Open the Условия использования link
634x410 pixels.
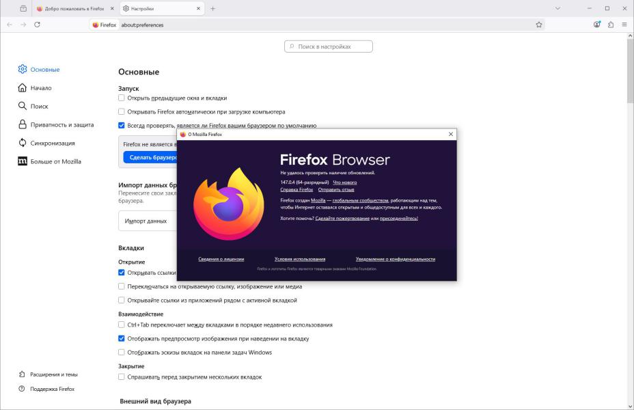[x=300, y=259]
